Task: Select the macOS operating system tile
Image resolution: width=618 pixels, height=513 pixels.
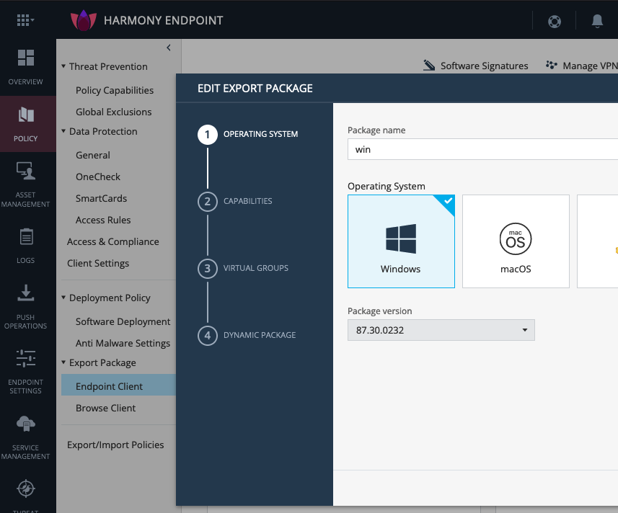Action: (x=516, y=241)
